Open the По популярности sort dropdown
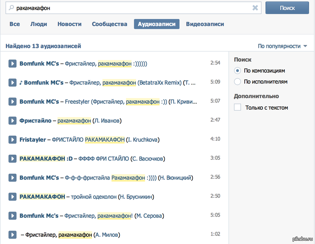 click(x=282, y=46)
